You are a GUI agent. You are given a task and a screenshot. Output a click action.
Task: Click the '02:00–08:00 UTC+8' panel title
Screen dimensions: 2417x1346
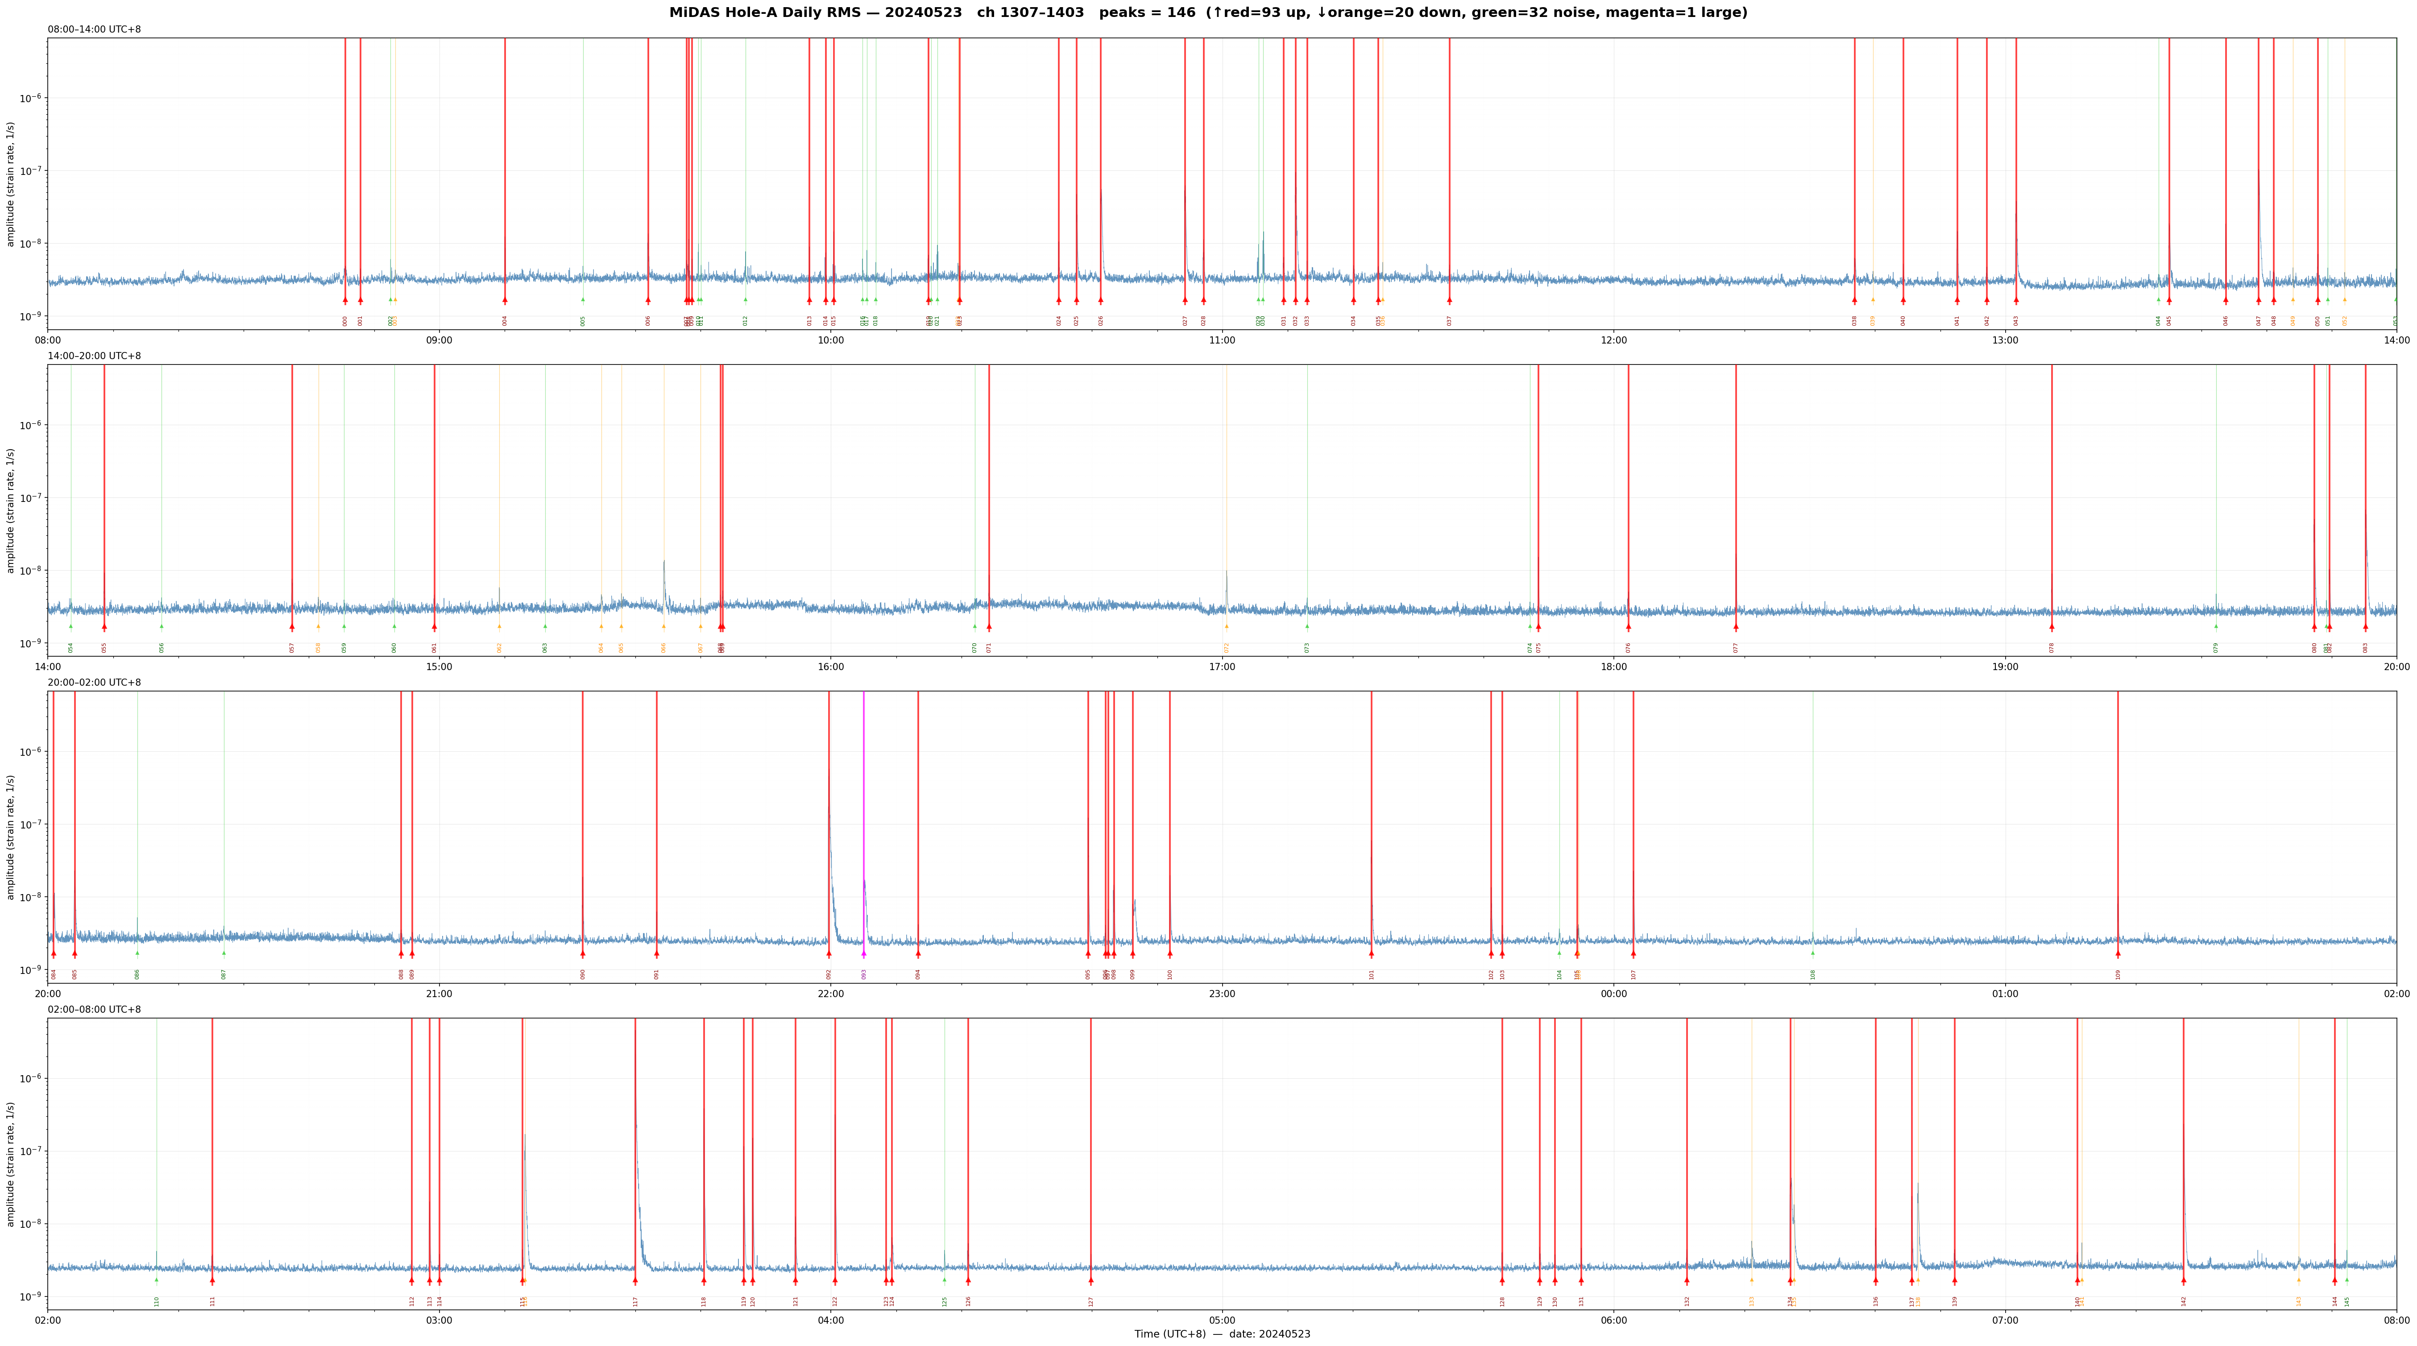95,1009
